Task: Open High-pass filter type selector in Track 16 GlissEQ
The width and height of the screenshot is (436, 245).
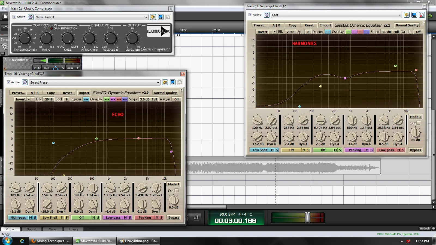Action: (x=18, y=218)
